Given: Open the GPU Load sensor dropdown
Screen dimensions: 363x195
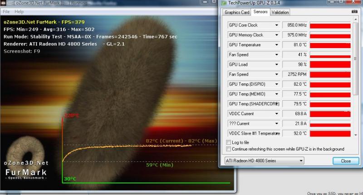Looking at the screenshot, I should tap(276, 64).
